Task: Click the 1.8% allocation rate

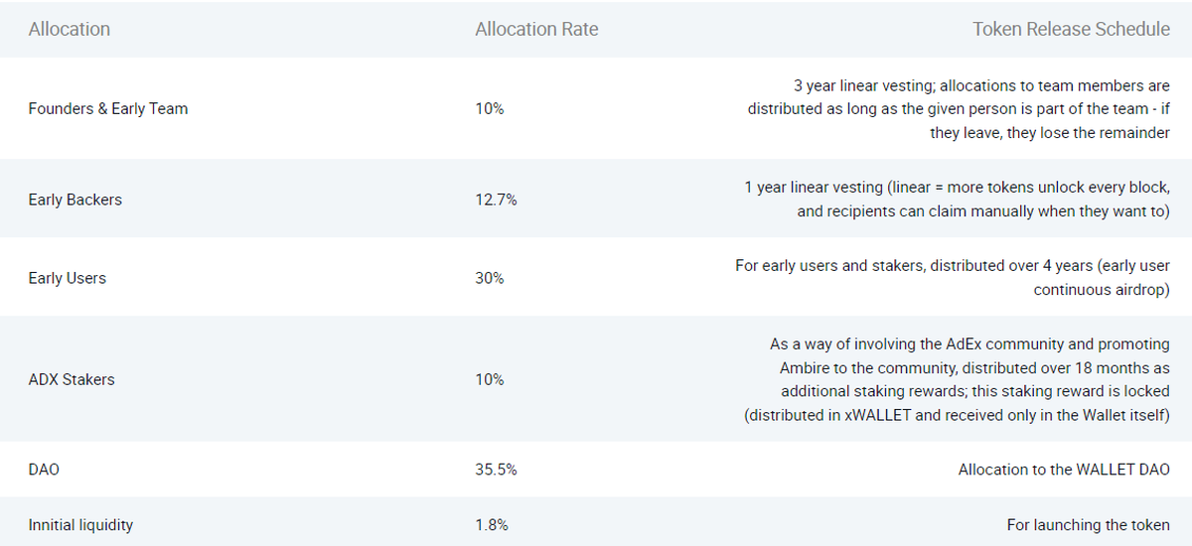Action: [492, 524]
